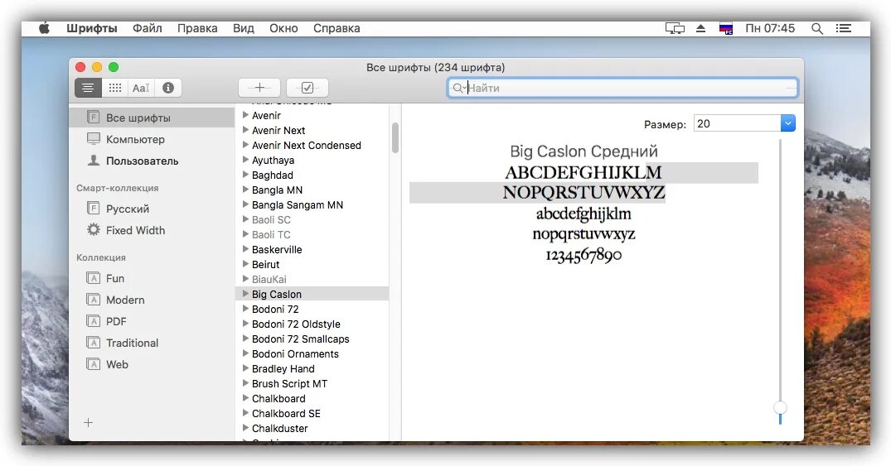
Task: Open the Окно menu
Action: click(x=283, y=28)
